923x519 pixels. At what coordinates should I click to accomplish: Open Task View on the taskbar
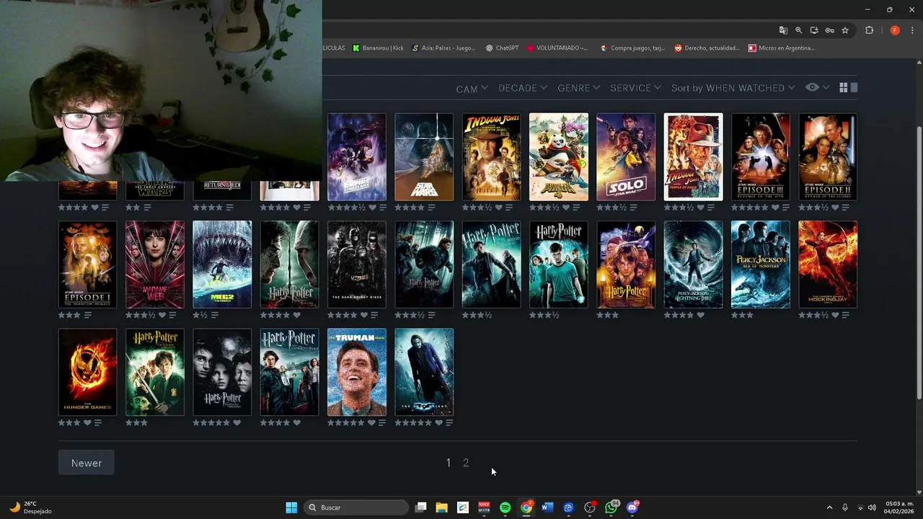421,507
